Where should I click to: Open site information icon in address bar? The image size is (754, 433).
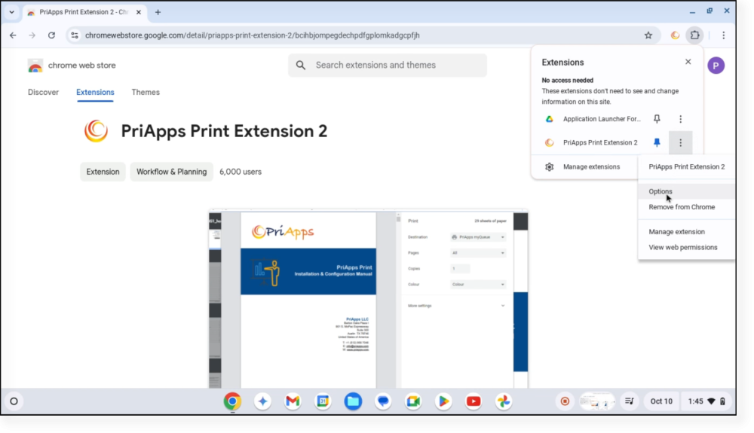click(75, 35)
